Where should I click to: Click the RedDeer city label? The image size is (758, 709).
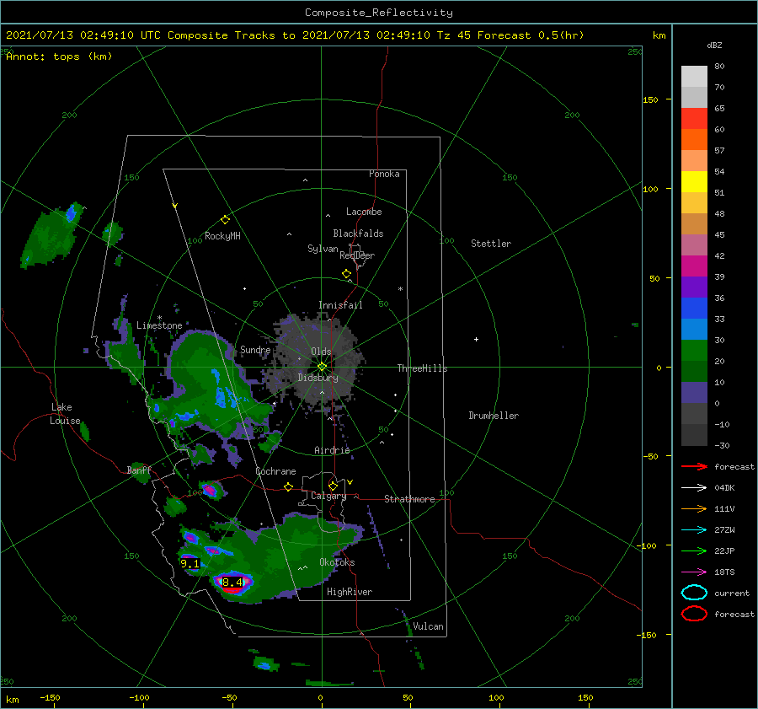click(357, 255)
